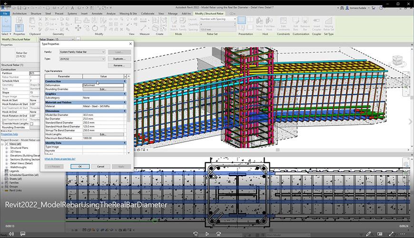414x238 pixels.
Task: Click the fullscreen expand icon in player
Action: (x=391, y=234)
